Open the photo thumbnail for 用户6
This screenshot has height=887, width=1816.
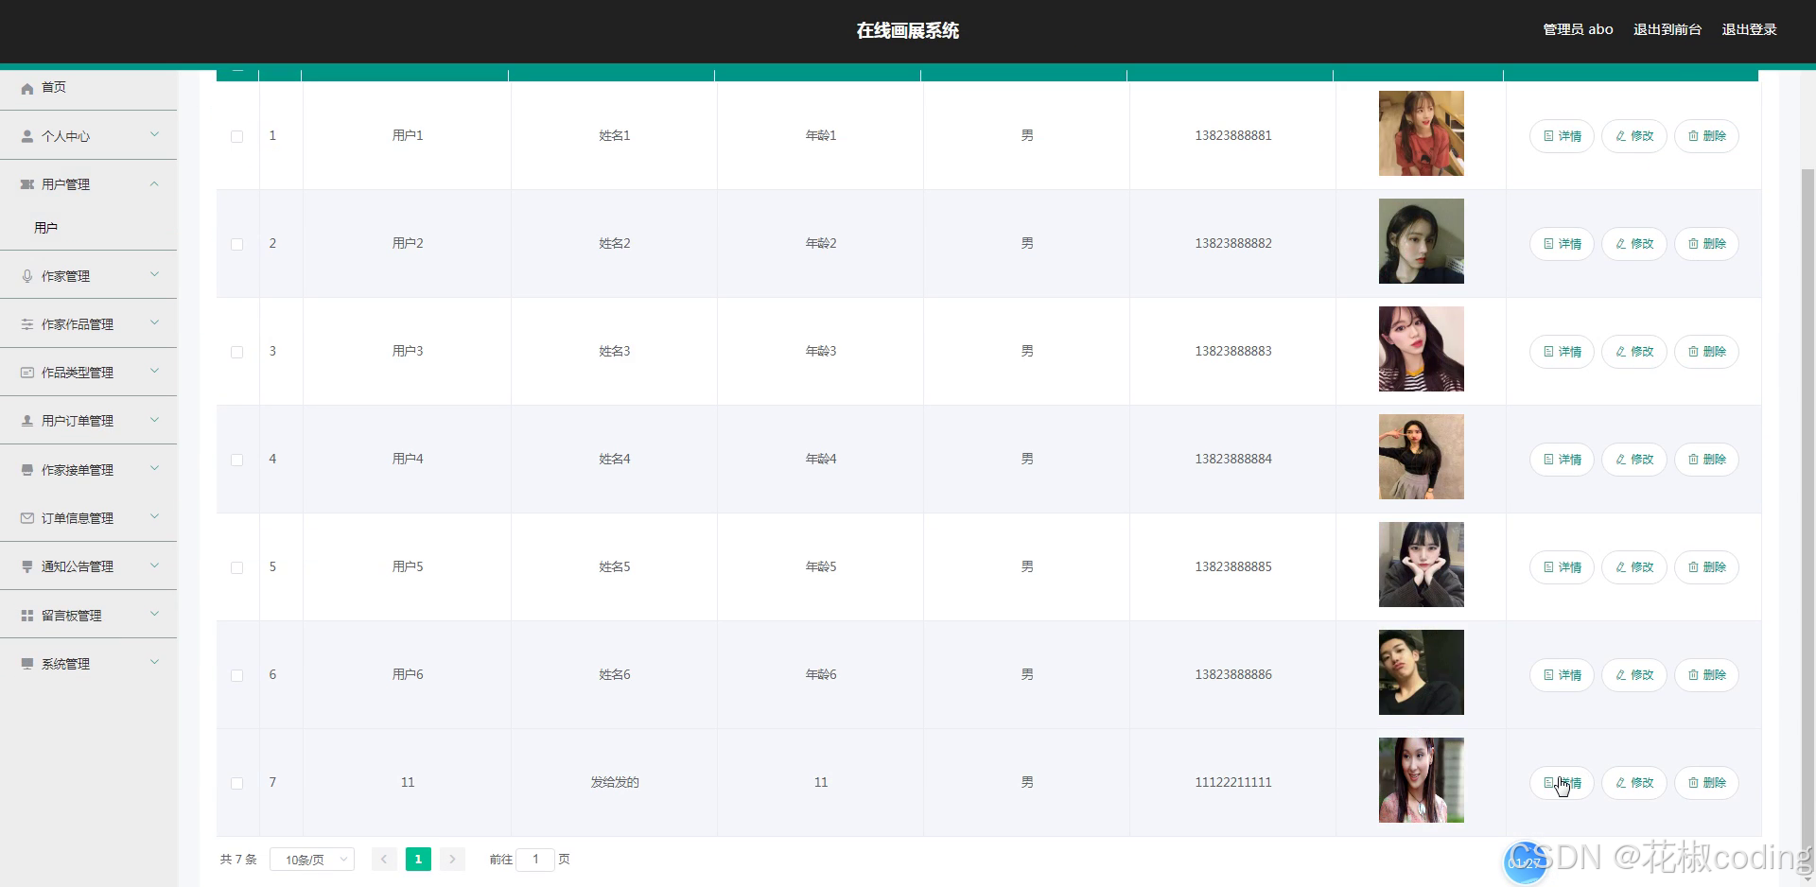pyautogui.click(x=1421, y=672)
